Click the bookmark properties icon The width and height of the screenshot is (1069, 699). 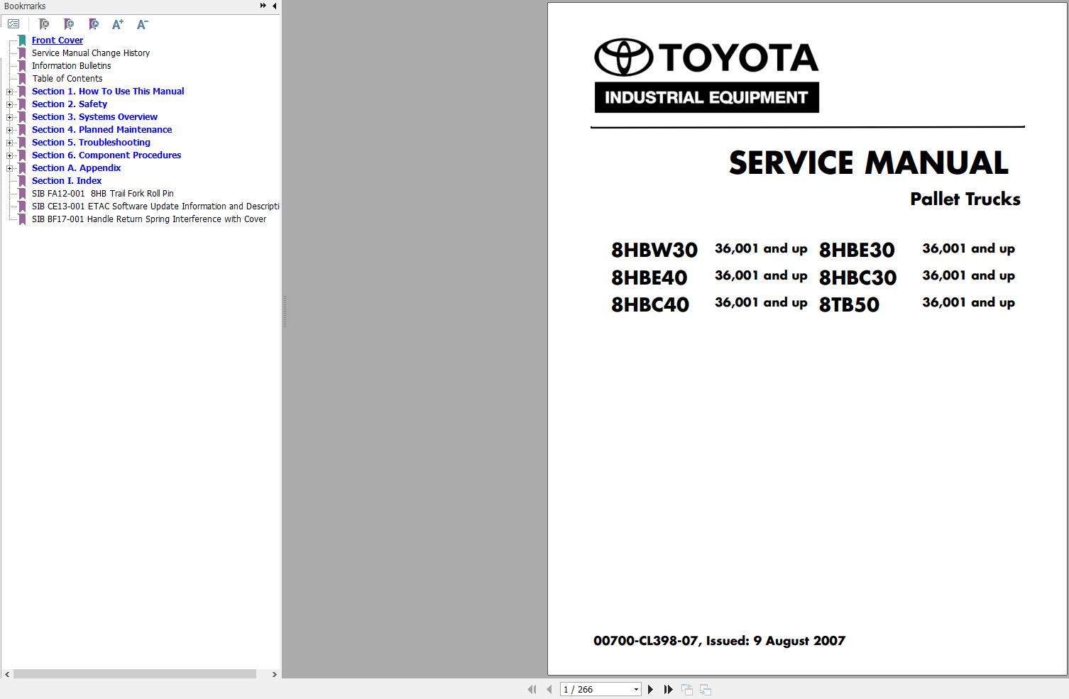click(94, 24)
